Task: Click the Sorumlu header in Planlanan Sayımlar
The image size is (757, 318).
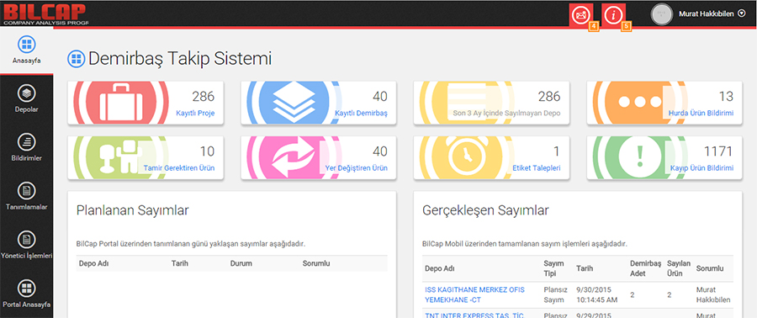Action: (315, 263)
